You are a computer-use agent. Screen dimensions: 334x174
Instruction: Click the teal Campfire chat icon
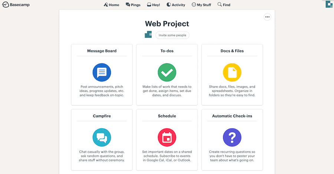coord(102,137)
